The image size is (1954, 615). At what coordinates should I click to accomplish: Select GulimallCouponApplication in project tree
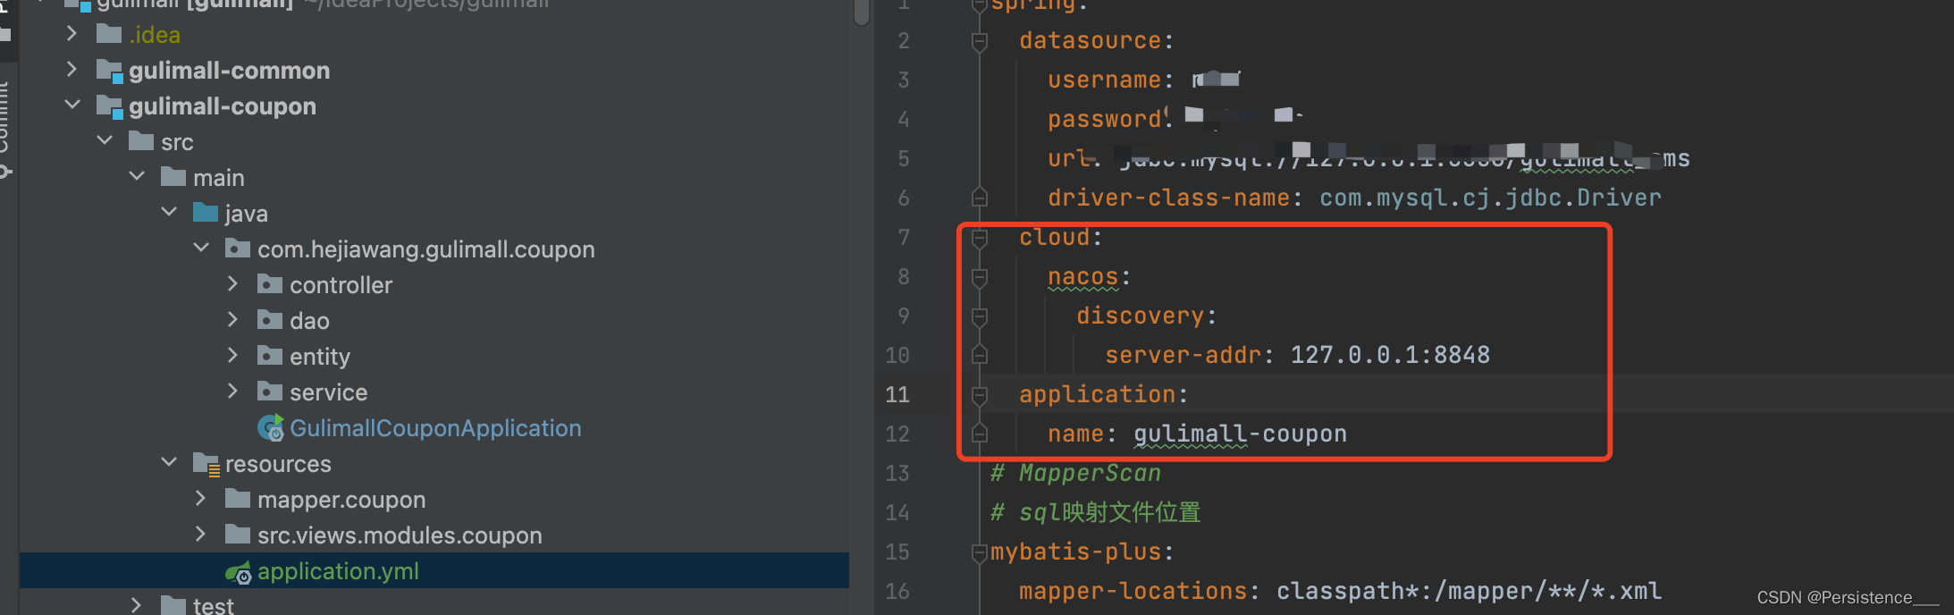click(435, 427)
